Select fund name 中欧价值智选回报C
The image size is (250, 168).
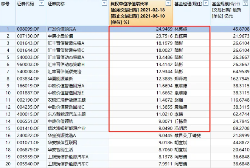(66, 107)
